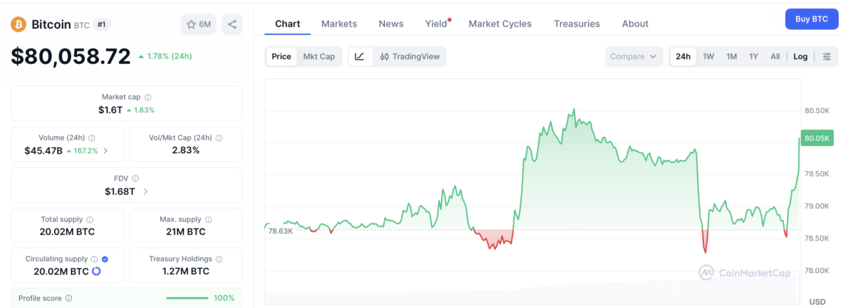Click the 1.78% (24h) change label

tap(166, 56)
